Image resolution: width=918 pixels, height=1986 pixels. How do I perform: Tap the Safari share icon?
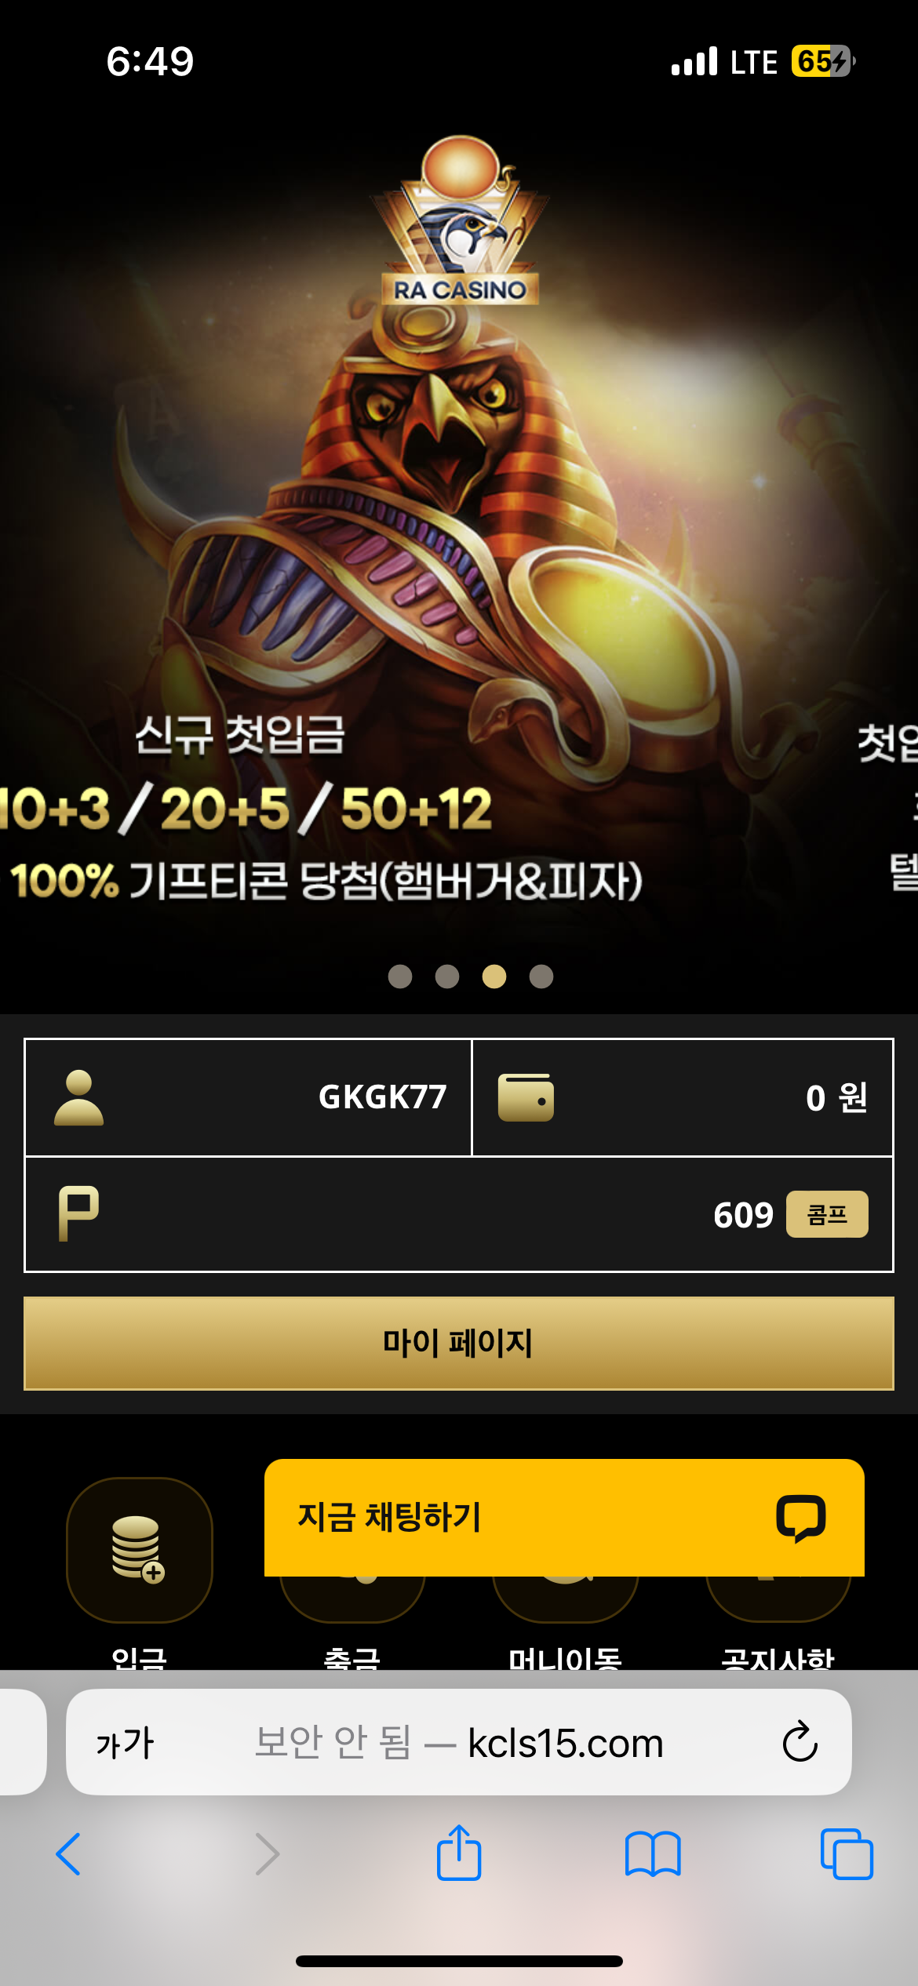(x=459, y=1853)
